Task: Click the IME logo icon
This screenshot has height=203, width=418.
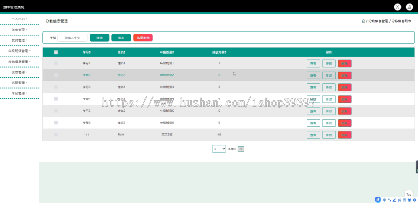Action: pos(378,200)
